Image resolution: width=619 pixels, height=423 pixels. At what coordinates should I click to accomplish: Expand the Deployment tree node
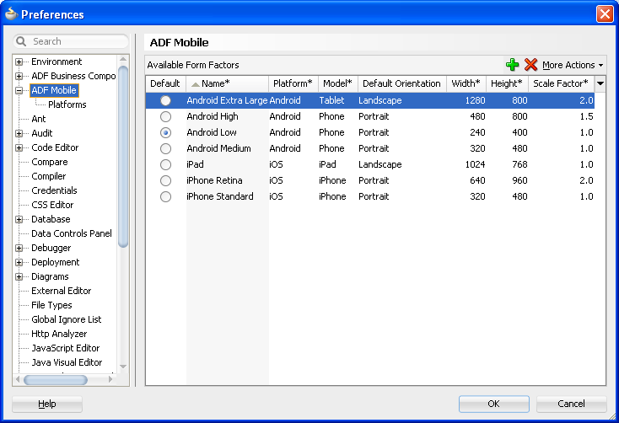19,262
